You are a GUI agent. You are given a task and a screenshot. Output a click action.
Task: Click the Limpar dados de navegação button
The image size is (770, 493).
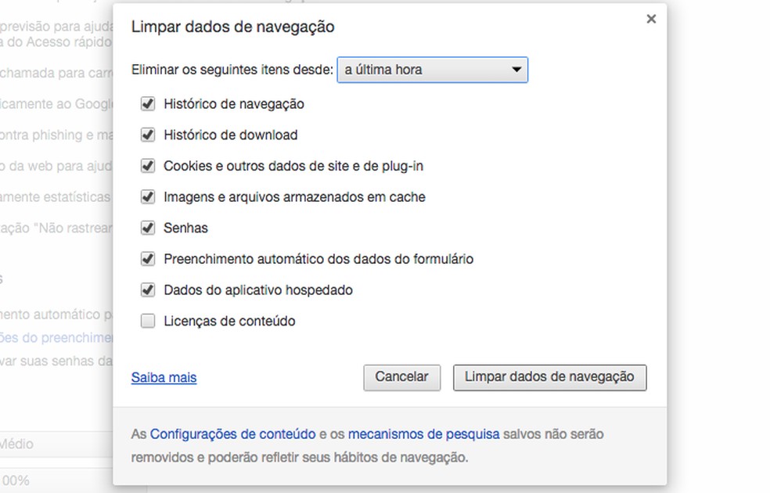[549, 377]
